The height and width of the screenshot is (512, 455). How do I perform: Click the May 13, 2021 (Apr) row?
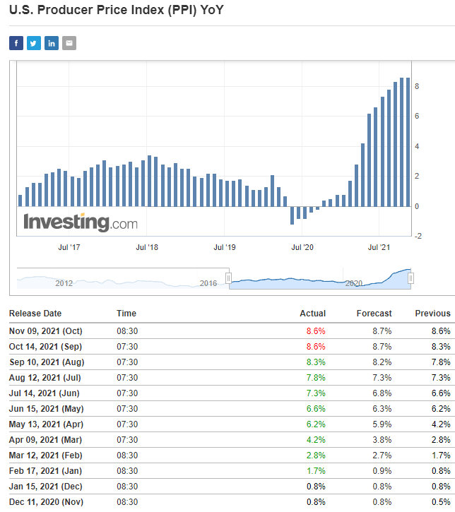click(232, 424)
